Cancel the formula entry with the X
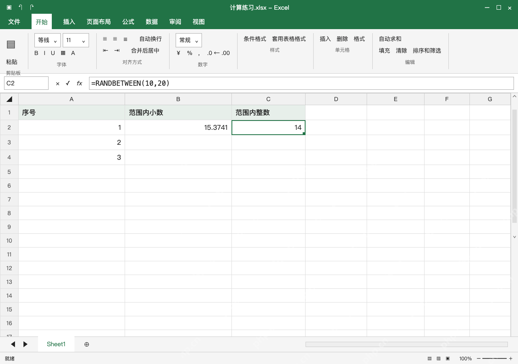Viewport: 518px width, 364px height. coord(57,83)
